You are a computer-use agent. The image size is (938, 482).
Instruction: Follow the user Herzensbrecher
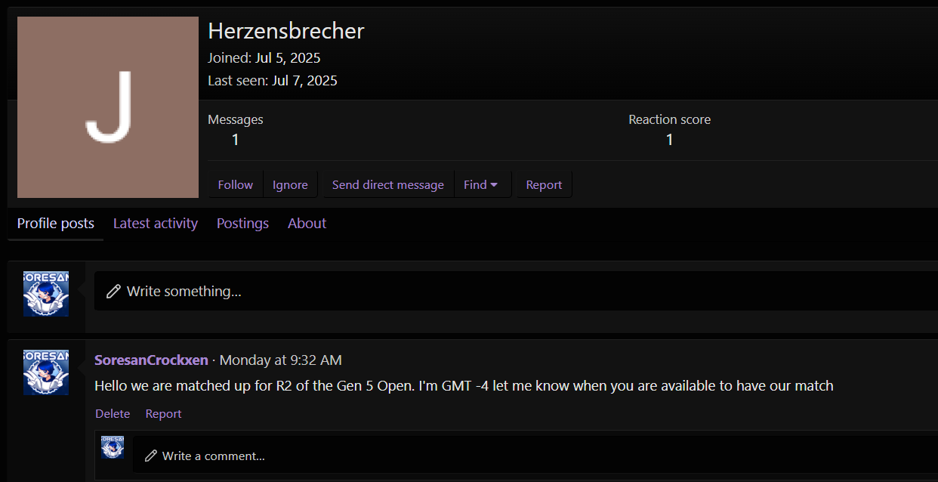236,184
